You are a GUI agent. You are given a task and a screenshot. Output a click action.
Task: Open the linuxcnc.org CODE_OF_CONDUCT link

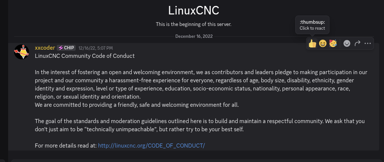pyautogui.click(x=151, y=146)
